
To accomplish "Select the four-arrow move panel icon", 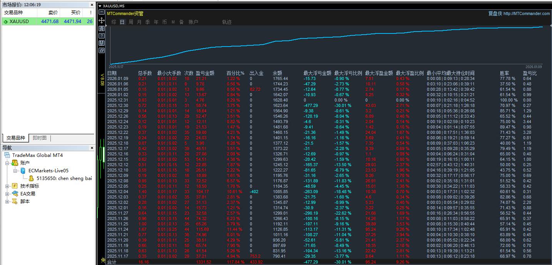I will click(102, 20).
